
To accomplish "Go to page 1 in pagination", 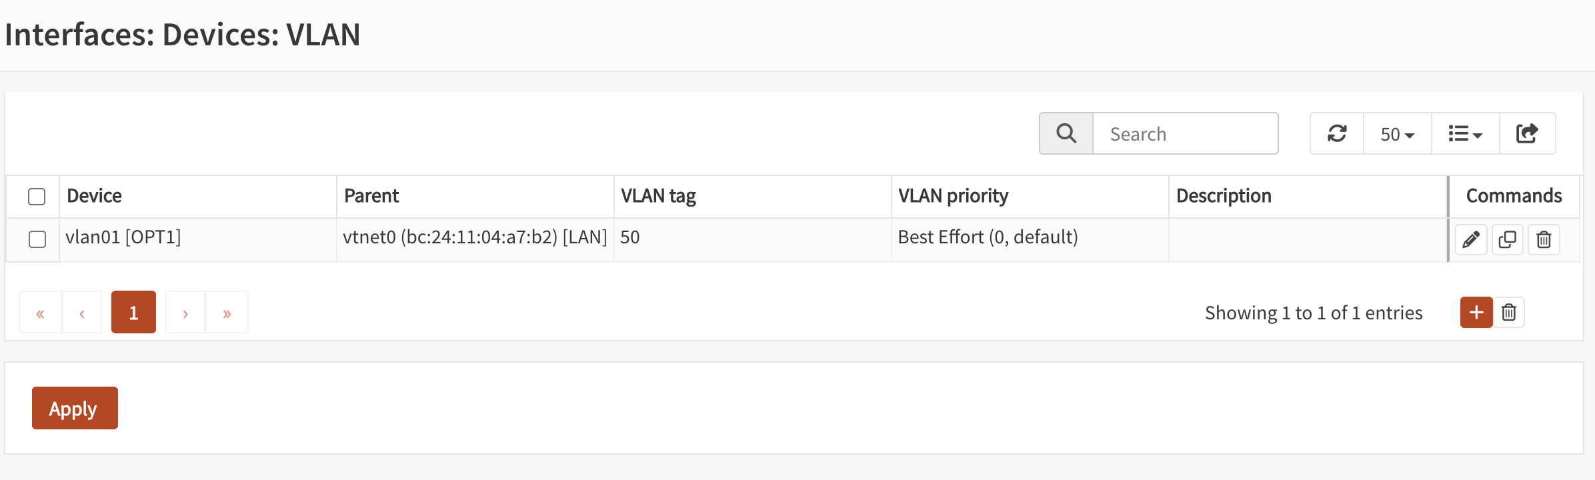I will [x=133, y=313].
